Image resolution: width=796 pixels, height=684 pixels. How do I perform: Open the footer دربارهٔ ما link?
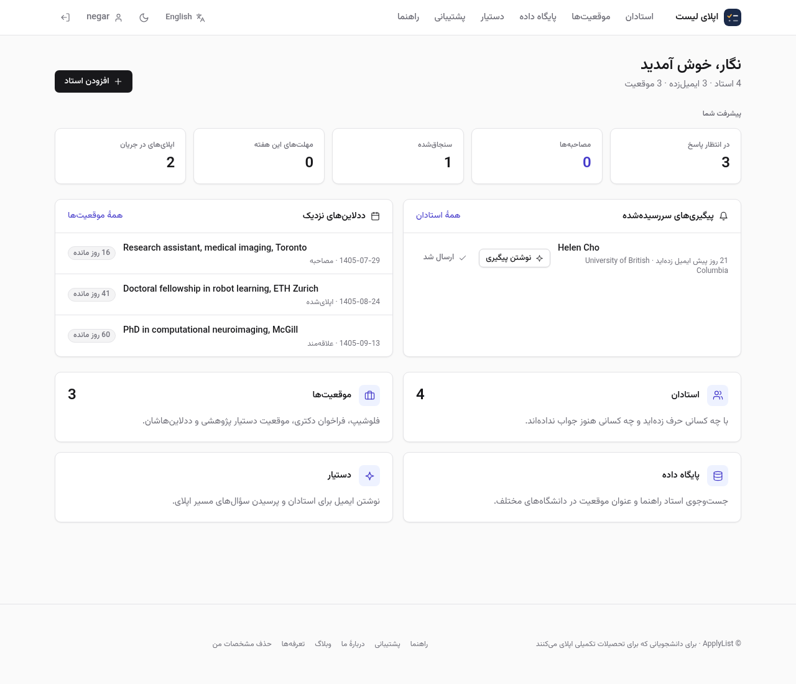(x=353, y=644)
